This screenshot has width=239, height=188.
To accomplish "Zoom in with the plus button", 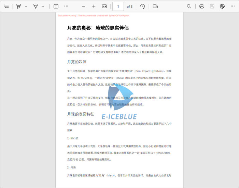I will (94, 7).
